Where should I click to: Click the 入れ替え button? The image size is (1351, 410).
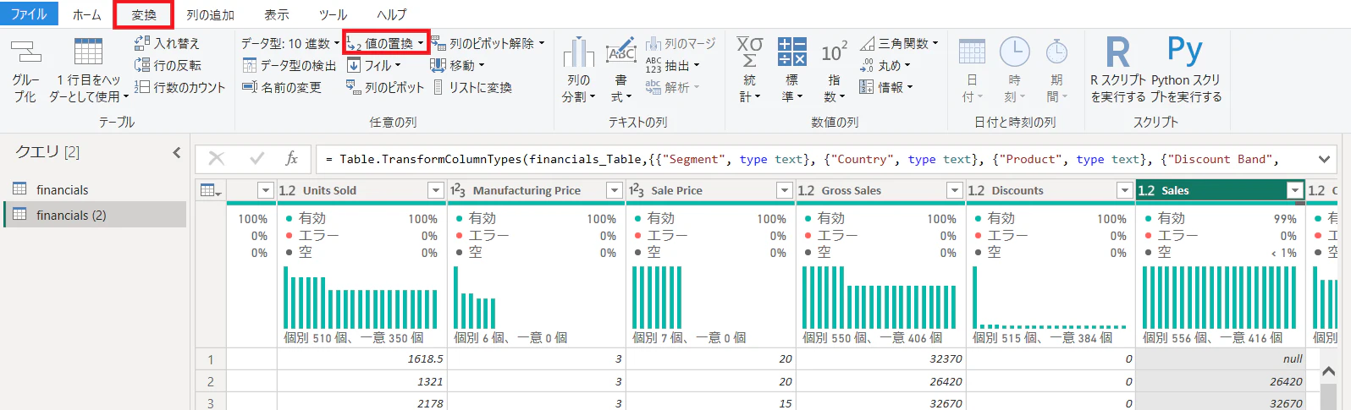click(x=168, y=43)
